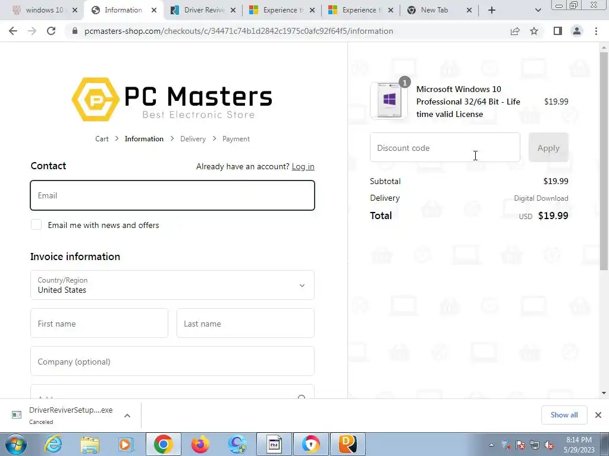
Task: Click the Microsoft Windows 10 Professional product title
Action: [468, 102]
